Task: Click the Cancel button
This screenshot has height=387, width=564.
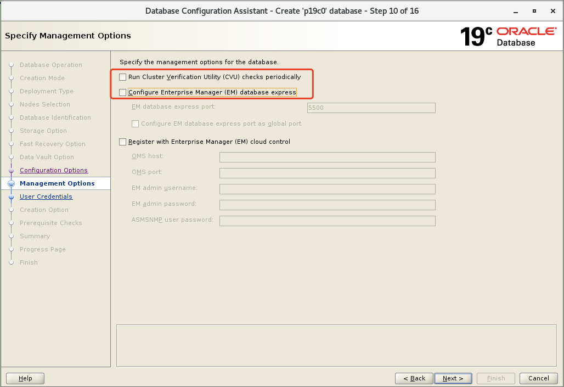Action: point(538,378)
